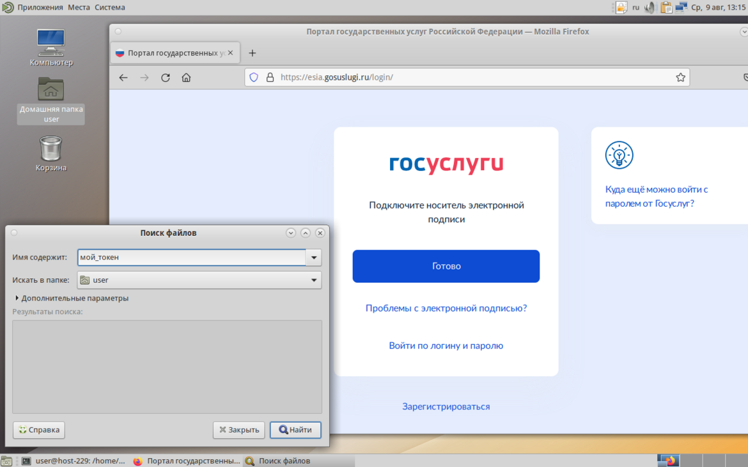Switch keyboard layout via ru indicator
Viewport: 748px width, 467px height.
[636, 7]
